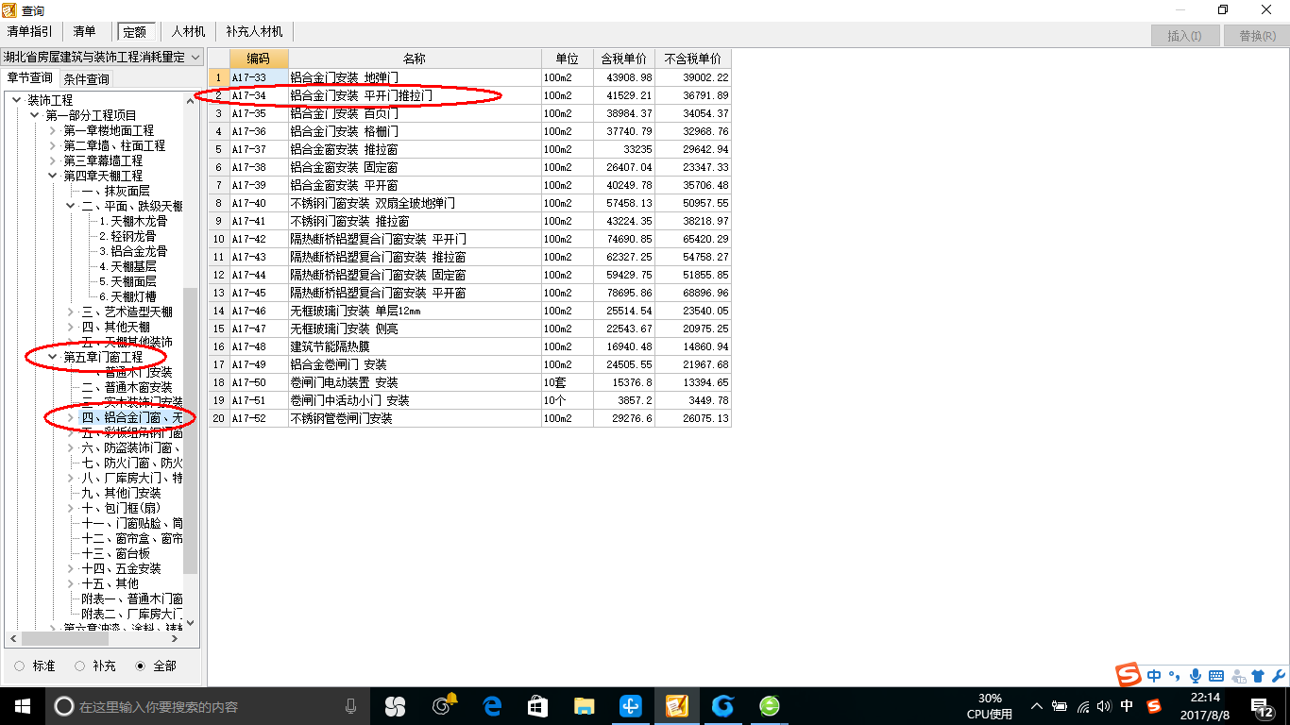
Task: Collapse the 装饰工程 root node
Action: 16,100
